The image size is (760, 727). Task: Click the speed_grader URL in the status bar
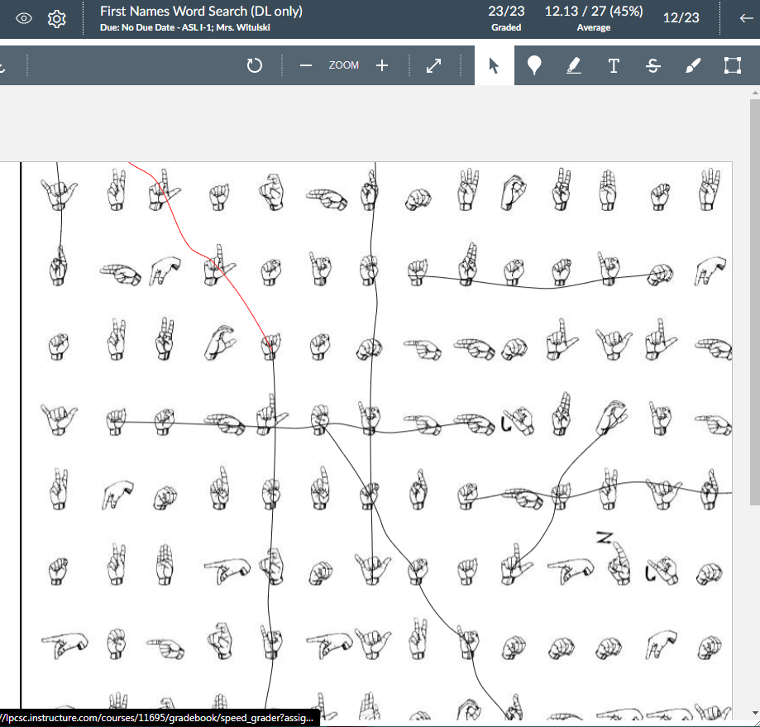(157, 718)
